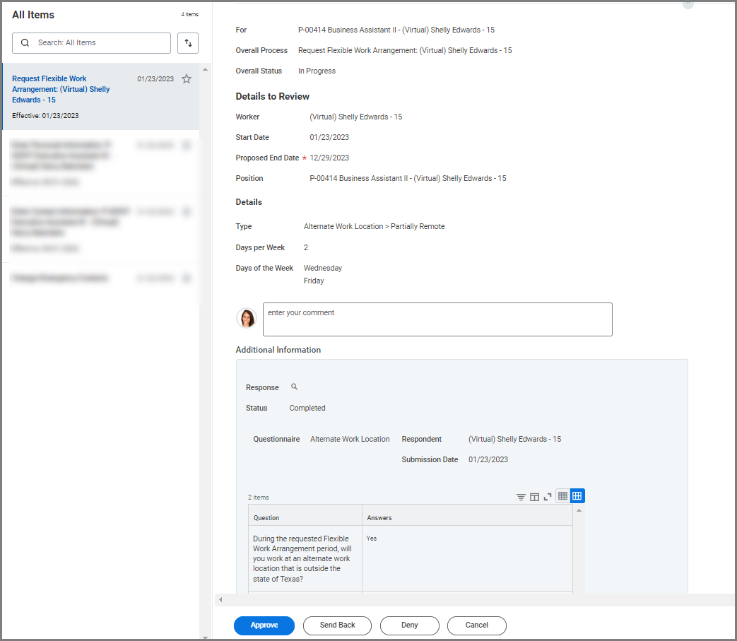Click the column layout icon above table
This screenshot has height=641, width=737.
tap(534, 497)
